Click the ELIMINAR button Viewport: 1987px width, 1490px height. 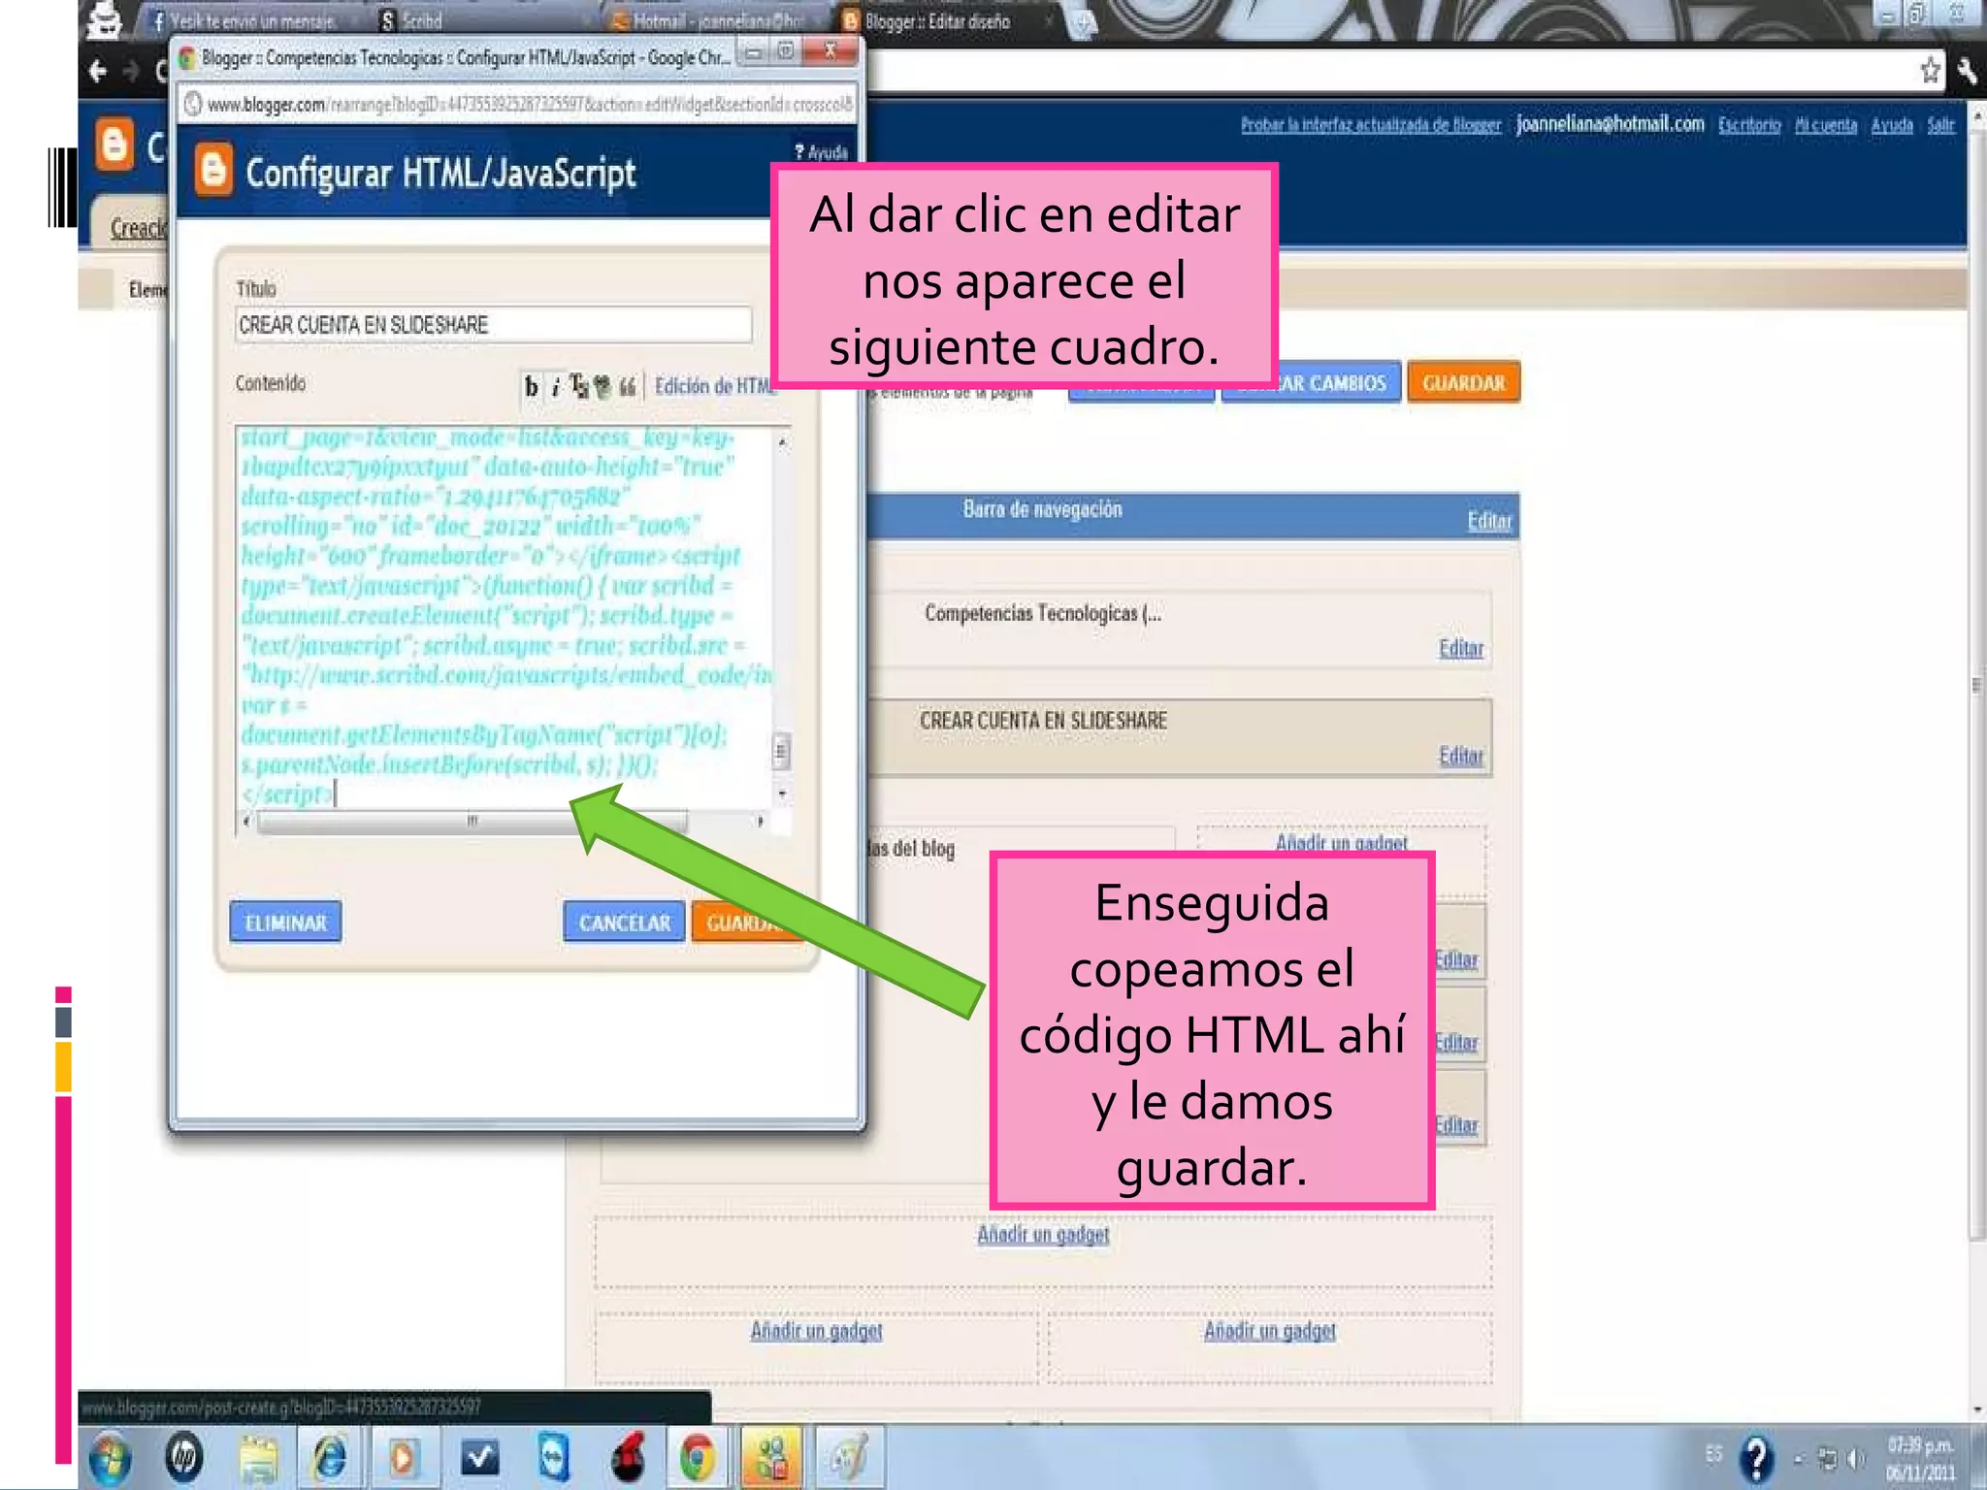pyautogui.click(x=285, y=922)
